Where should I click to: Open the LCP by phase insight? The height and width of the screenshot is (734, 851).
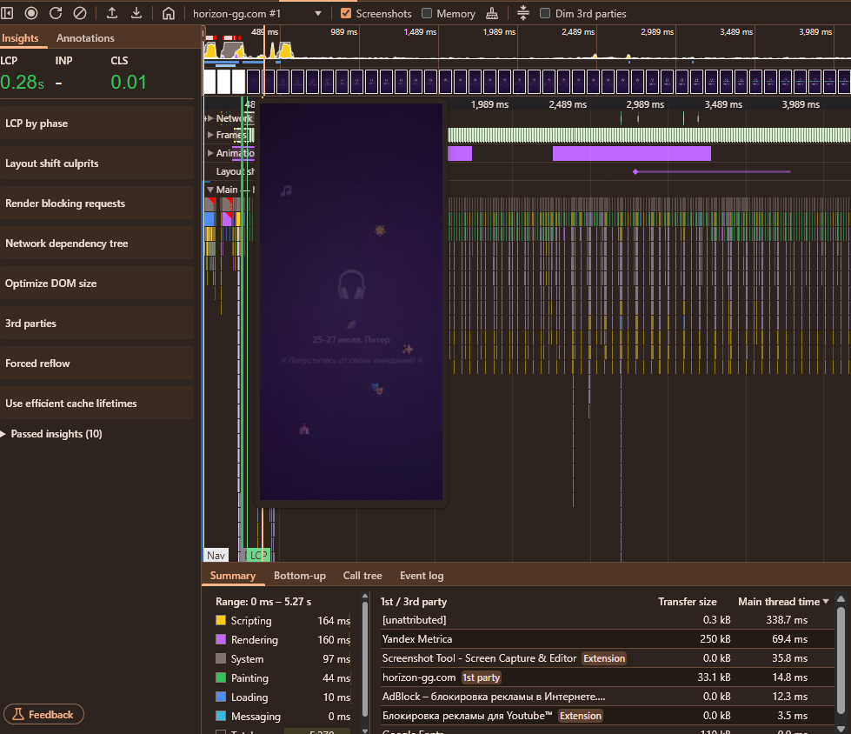96,123
